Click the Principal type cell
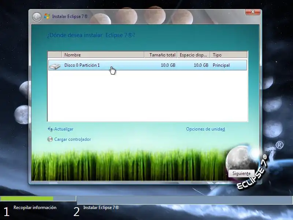The height and width of the screenshot is (220, 293). (221, 65)
